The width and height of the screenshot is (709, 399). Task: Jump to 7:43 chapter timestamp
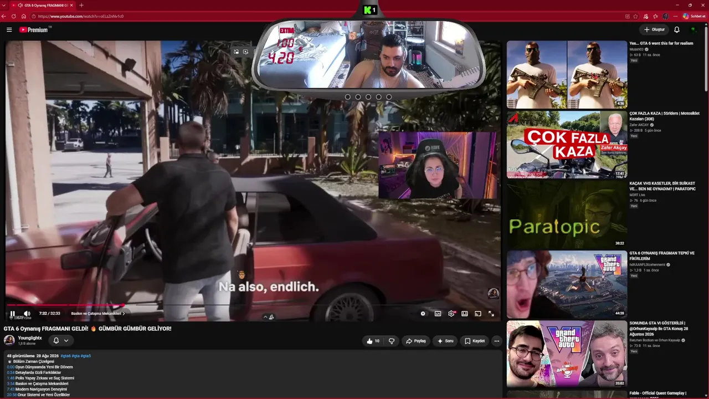[11, 389]
